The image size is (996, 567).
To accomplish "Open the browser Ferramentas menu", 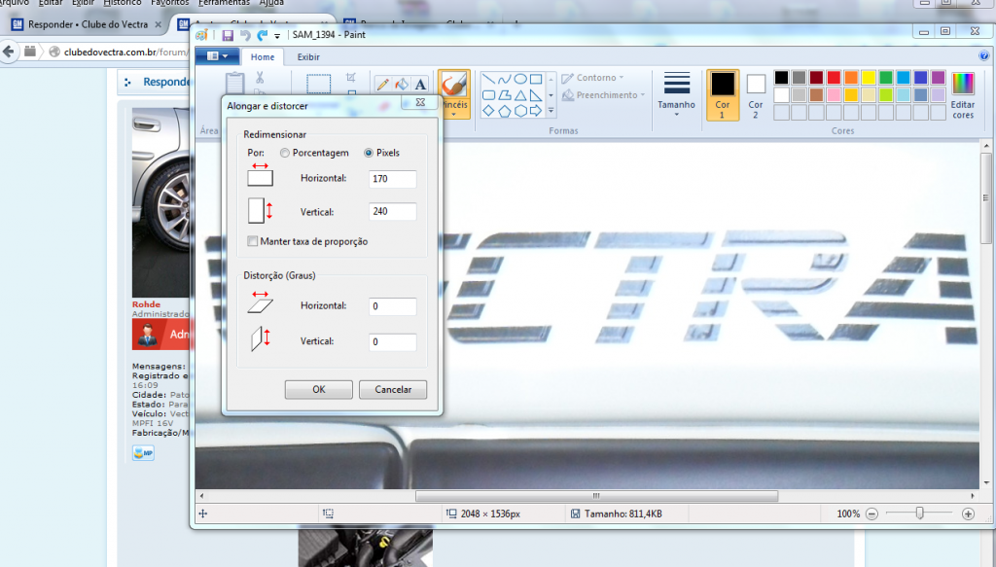I will [224, 3].
